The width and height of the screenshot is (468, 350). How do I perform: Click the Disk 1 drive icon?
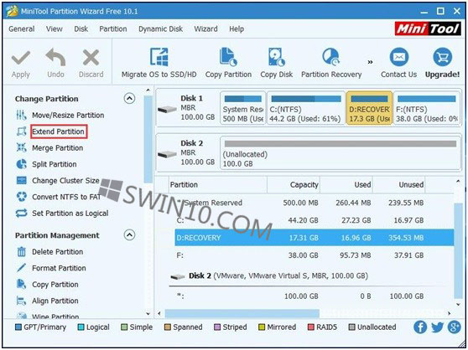[x=167, y=110]
